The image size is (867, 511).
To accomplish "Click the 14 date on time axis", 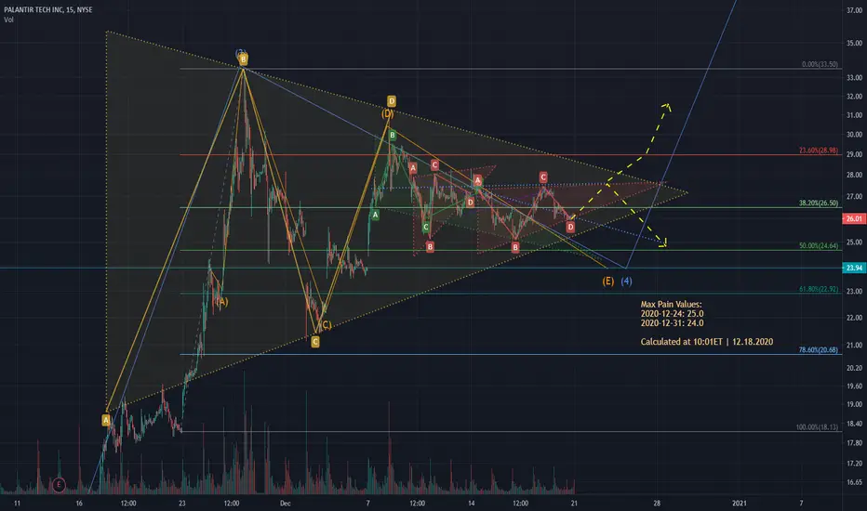I will [x=471, y=504].
